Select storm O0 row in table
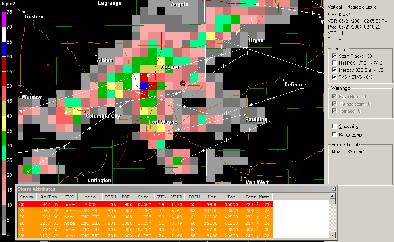The width and height of the screenshot is (394, 242). tap(145, 204)
